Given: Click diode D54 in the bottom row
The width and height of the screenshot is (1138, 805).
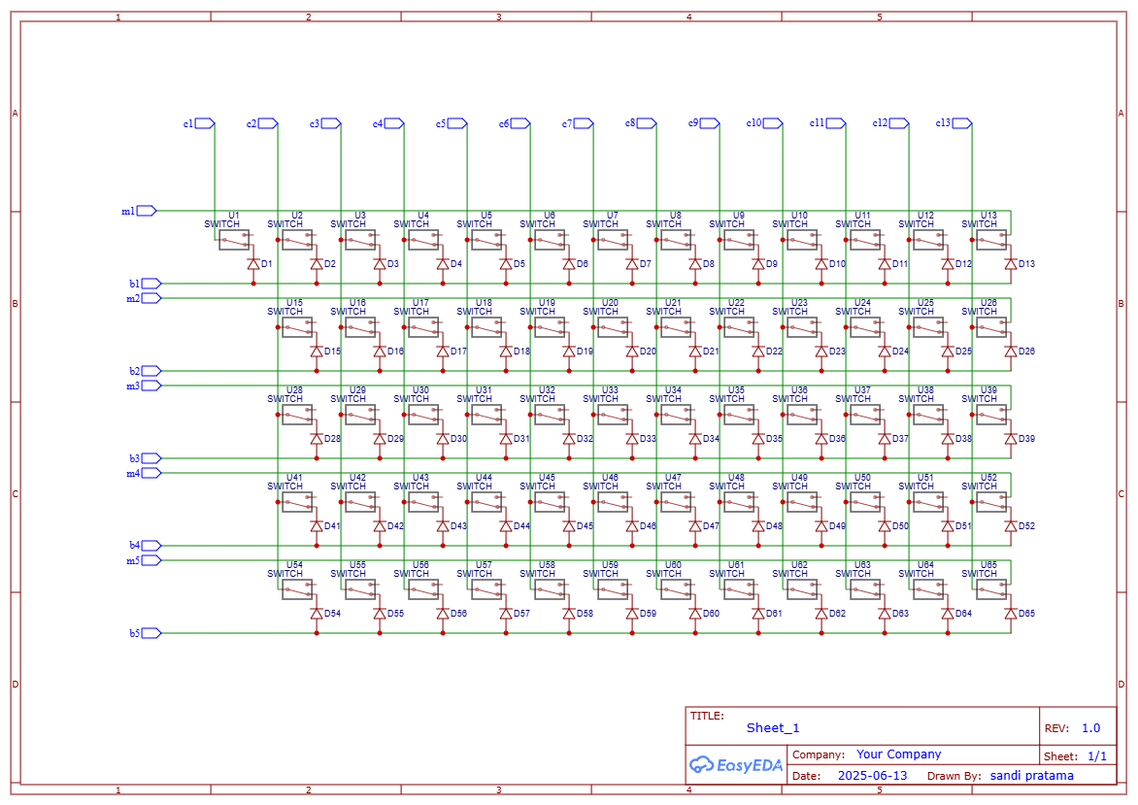Looking at the screenshot, I should tap(316, 612).
